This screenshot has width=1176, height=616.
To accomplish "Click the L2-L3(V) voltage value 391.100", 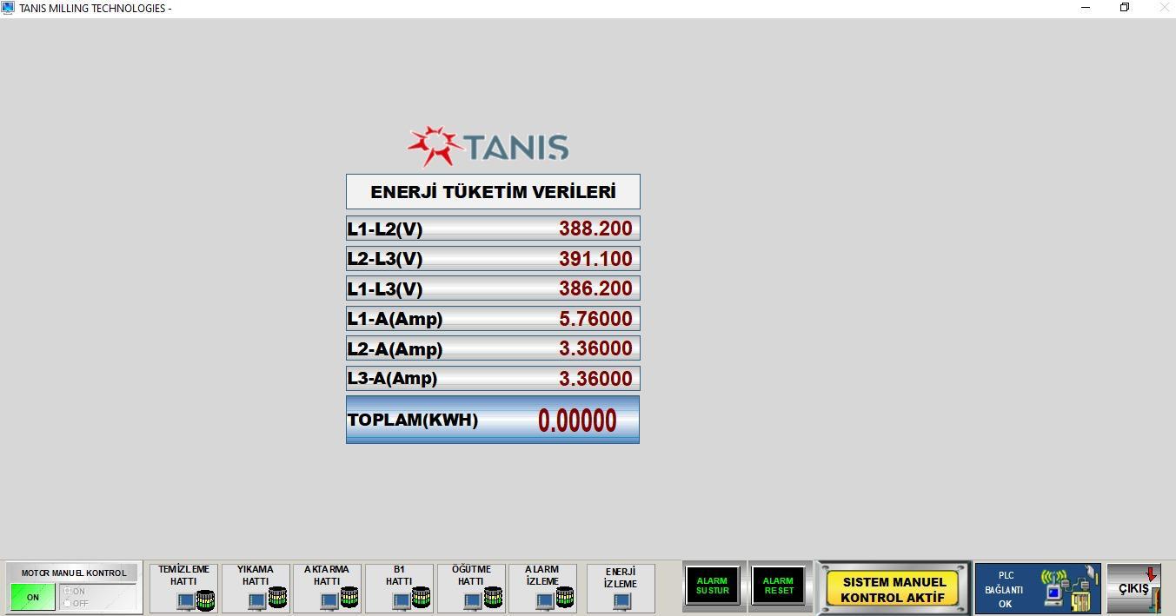I will [x=595, y=259].
